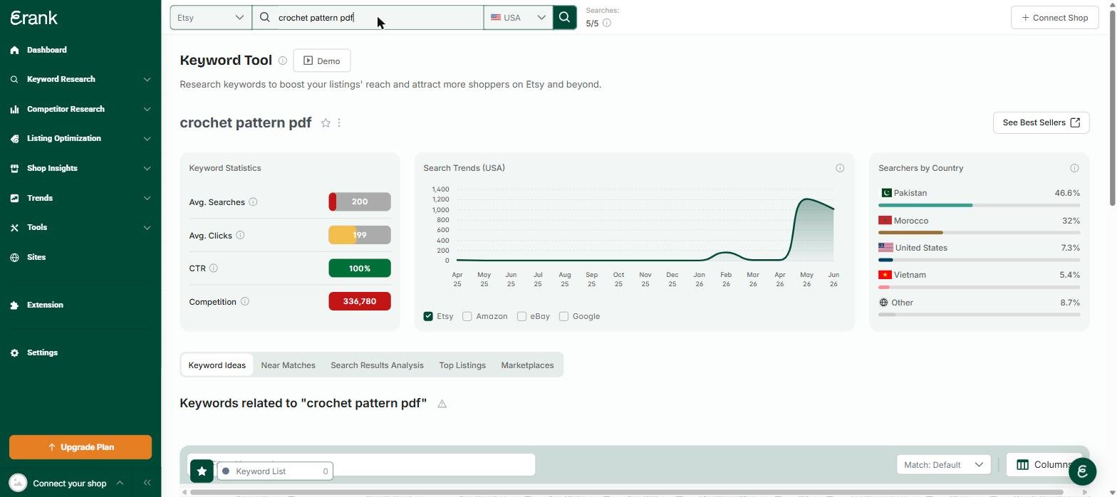Screen dimensions: 1117x497
Task: Click the warning triangle beside related keywords
Action: tap(442, 404)
